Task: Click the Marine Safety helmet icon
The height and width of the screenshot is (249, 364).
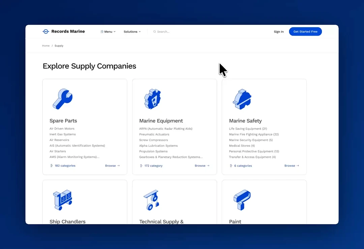Action: tap(242, 99)
